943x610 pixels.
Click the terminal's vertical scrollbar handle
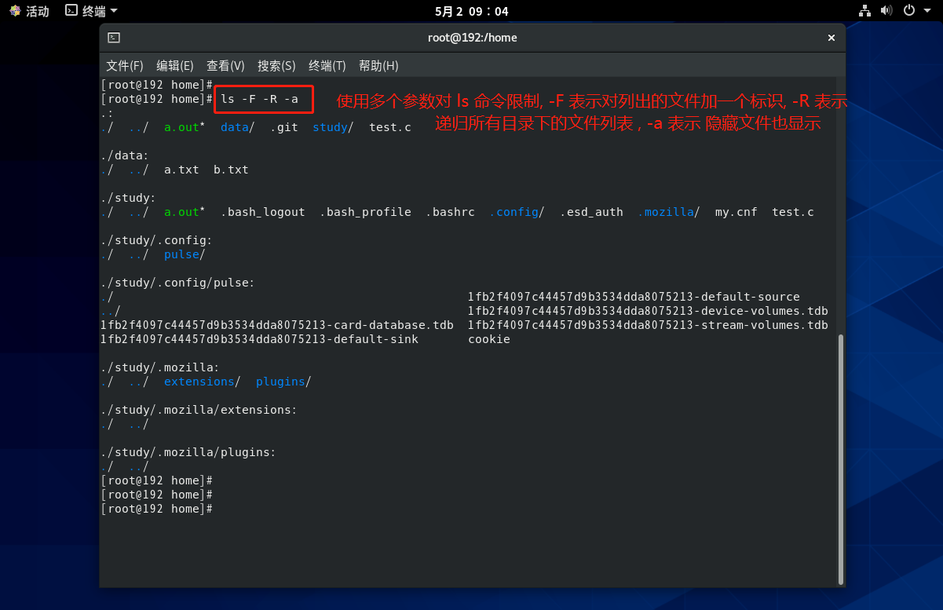point(839,459)
